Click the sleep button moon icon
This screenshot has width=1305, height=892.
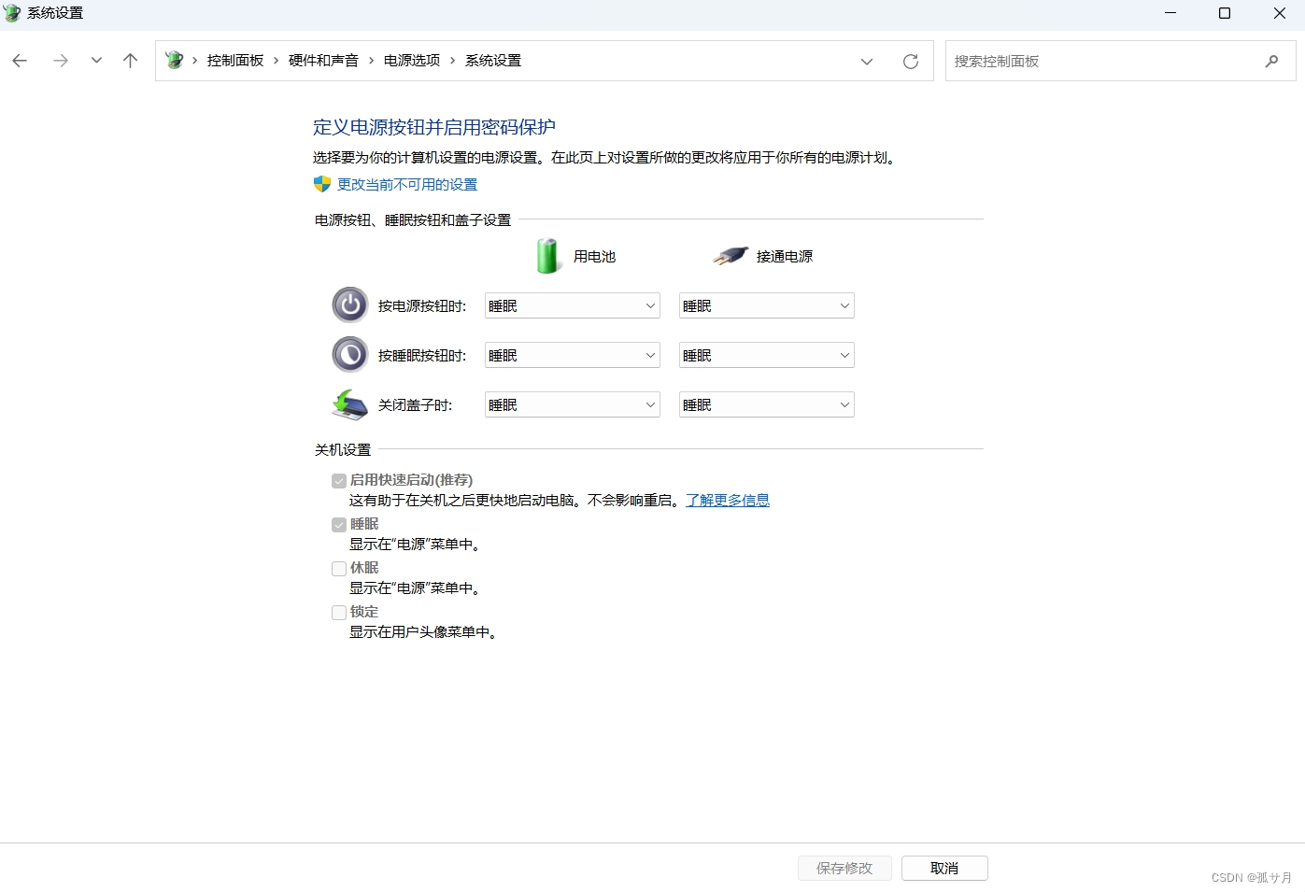coord(350,354)
